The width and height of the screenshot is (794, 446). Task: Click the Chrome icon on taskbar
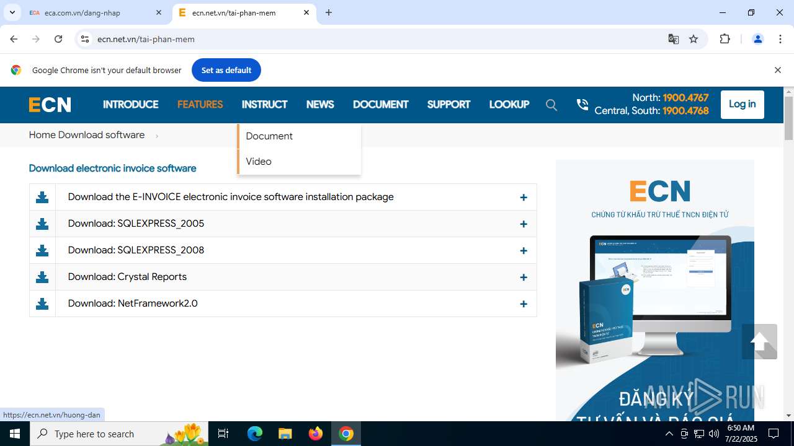coord(346,434)
